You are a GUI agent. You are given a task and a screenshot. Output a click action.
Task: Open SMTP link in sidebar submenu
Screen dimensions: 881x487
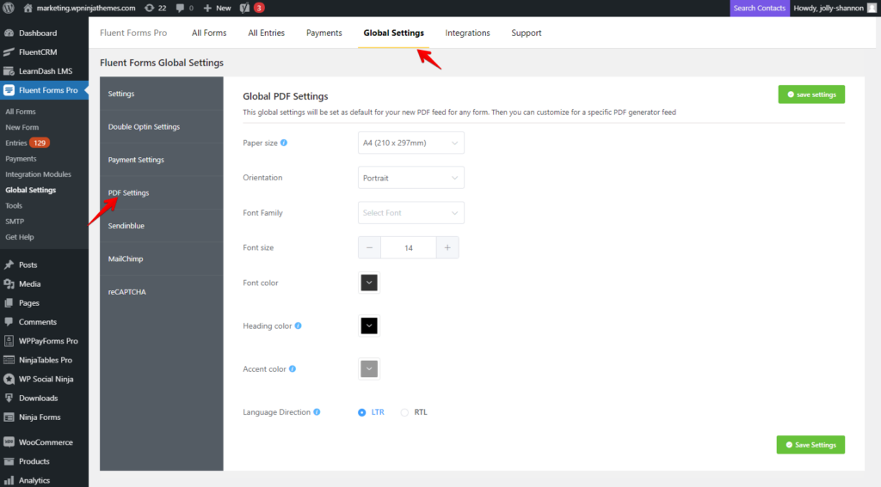click(x=15, y=222)
